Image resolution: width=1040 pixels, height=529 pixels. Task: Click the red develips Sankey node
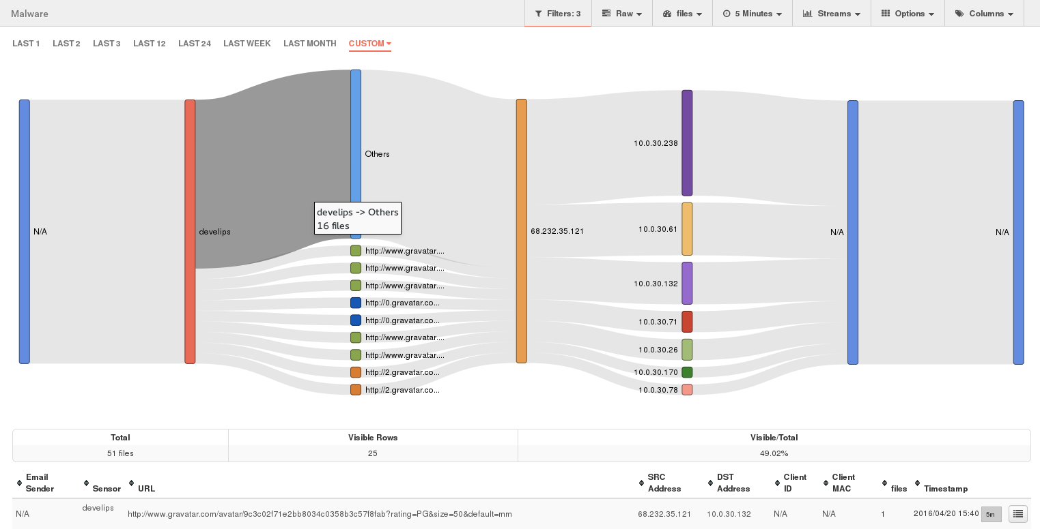190,232
